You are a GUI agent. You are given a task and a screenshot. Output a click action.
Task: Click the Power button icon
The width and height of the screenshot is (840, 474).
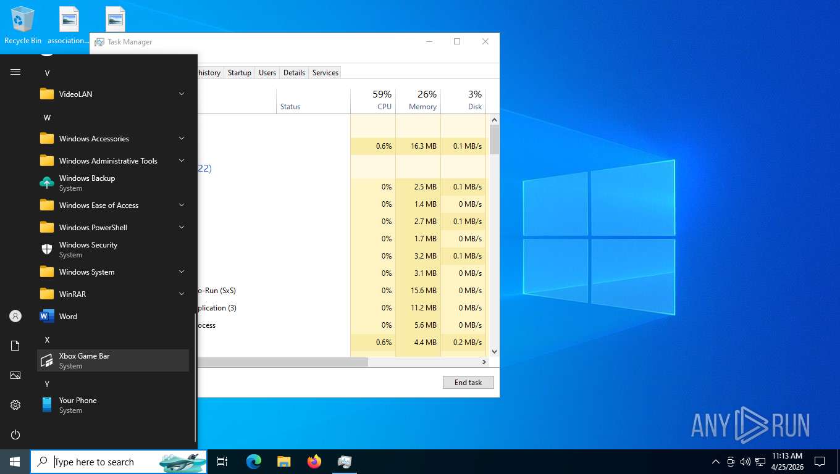click(15, 434)
